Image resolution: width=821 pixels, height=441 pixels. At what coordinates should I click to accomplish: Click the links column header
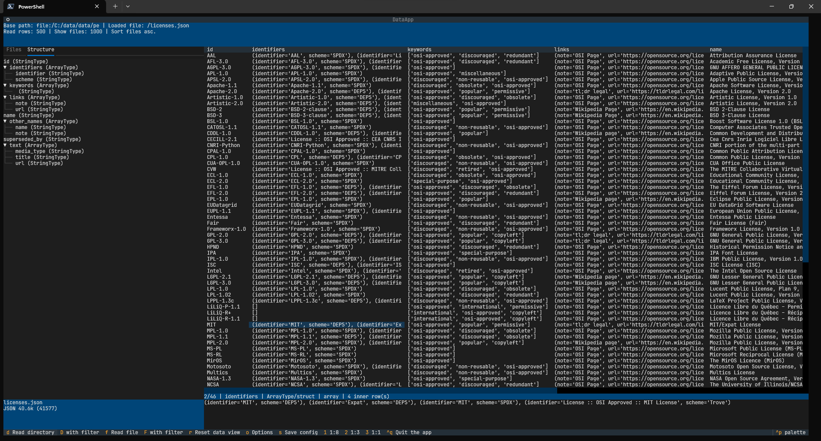tap(561, 50)
